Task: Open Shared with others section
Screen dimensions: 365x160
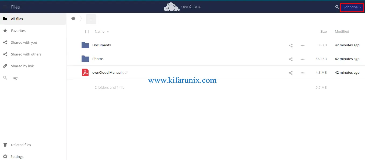Action: 33,54
